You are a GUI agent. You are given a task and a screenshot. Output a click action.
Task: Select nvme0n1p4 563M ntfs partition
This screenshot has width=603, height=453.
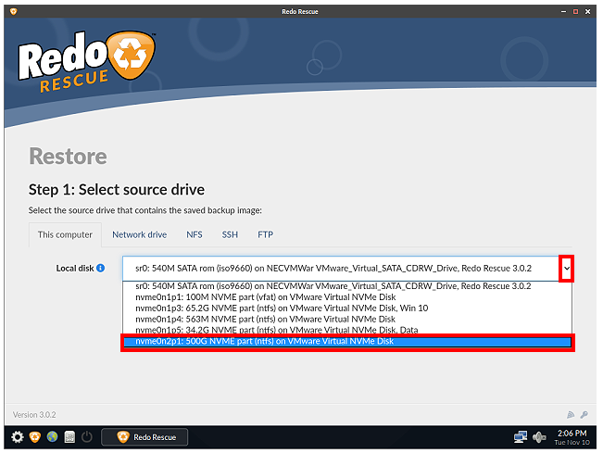347,320
